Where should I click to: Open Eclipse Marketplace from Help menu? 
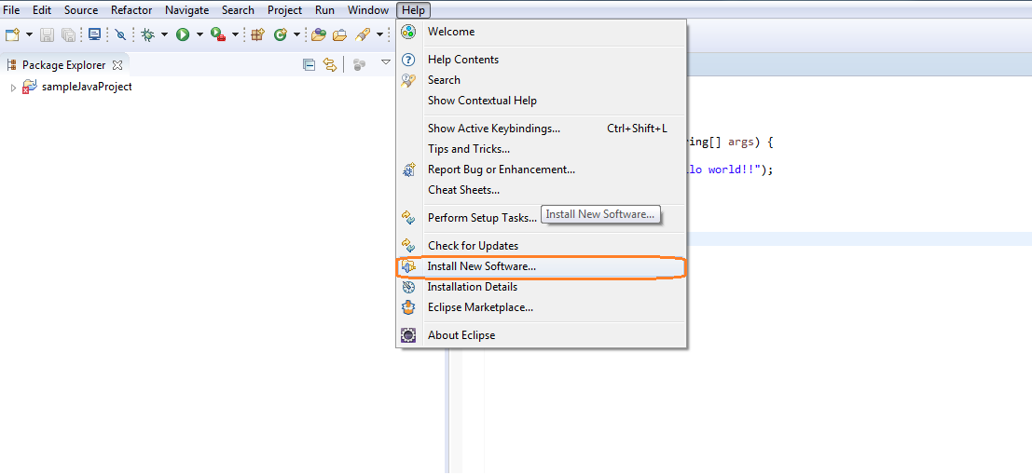541,307
